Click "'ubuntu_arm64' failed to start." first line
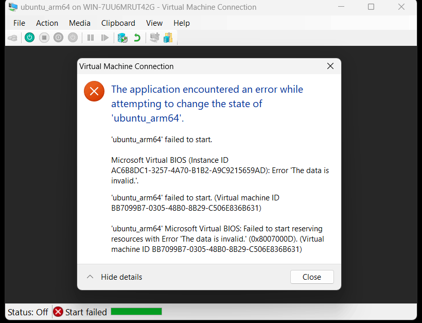 [x=162, y=140]
